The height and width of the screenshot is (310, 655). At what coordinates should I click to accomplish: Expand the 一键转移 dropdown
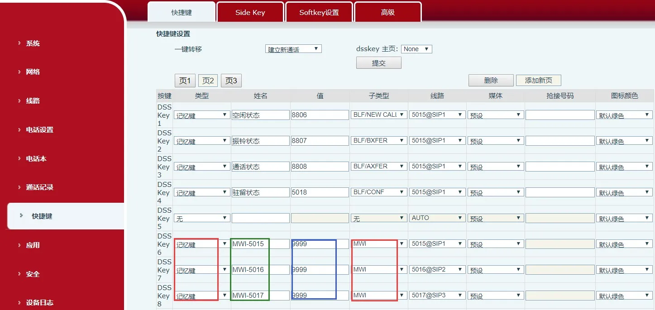tap(293, 49)
